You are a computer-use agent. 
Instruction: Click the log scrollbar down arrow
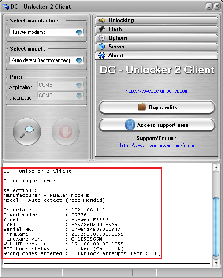(x=216, y=263)
